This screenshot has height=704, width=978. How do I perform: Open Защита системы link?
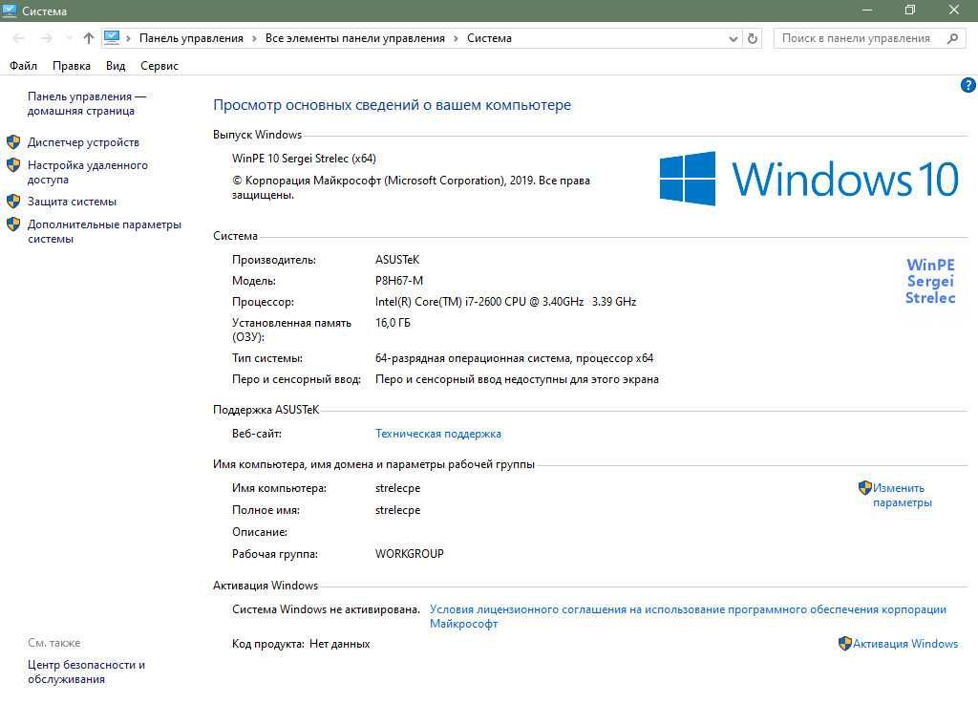click(73, 202)
